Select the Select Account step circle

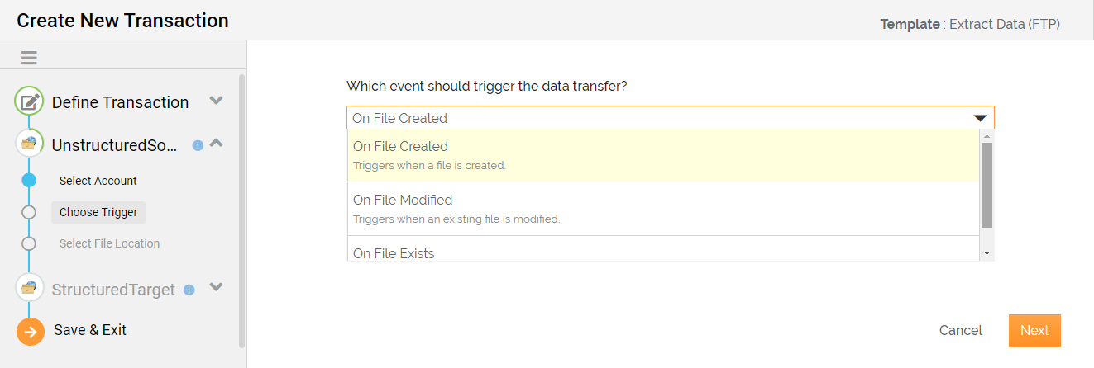click(x=29, y=180)
